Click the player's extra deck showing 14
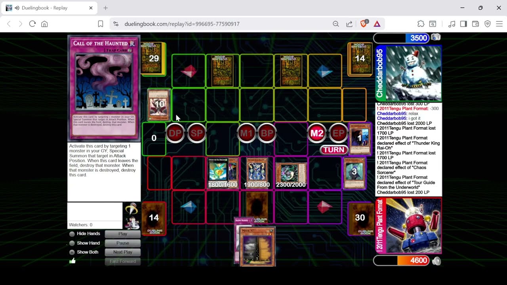The width and height of the screenshot is (507, 285). click(154, 218)
